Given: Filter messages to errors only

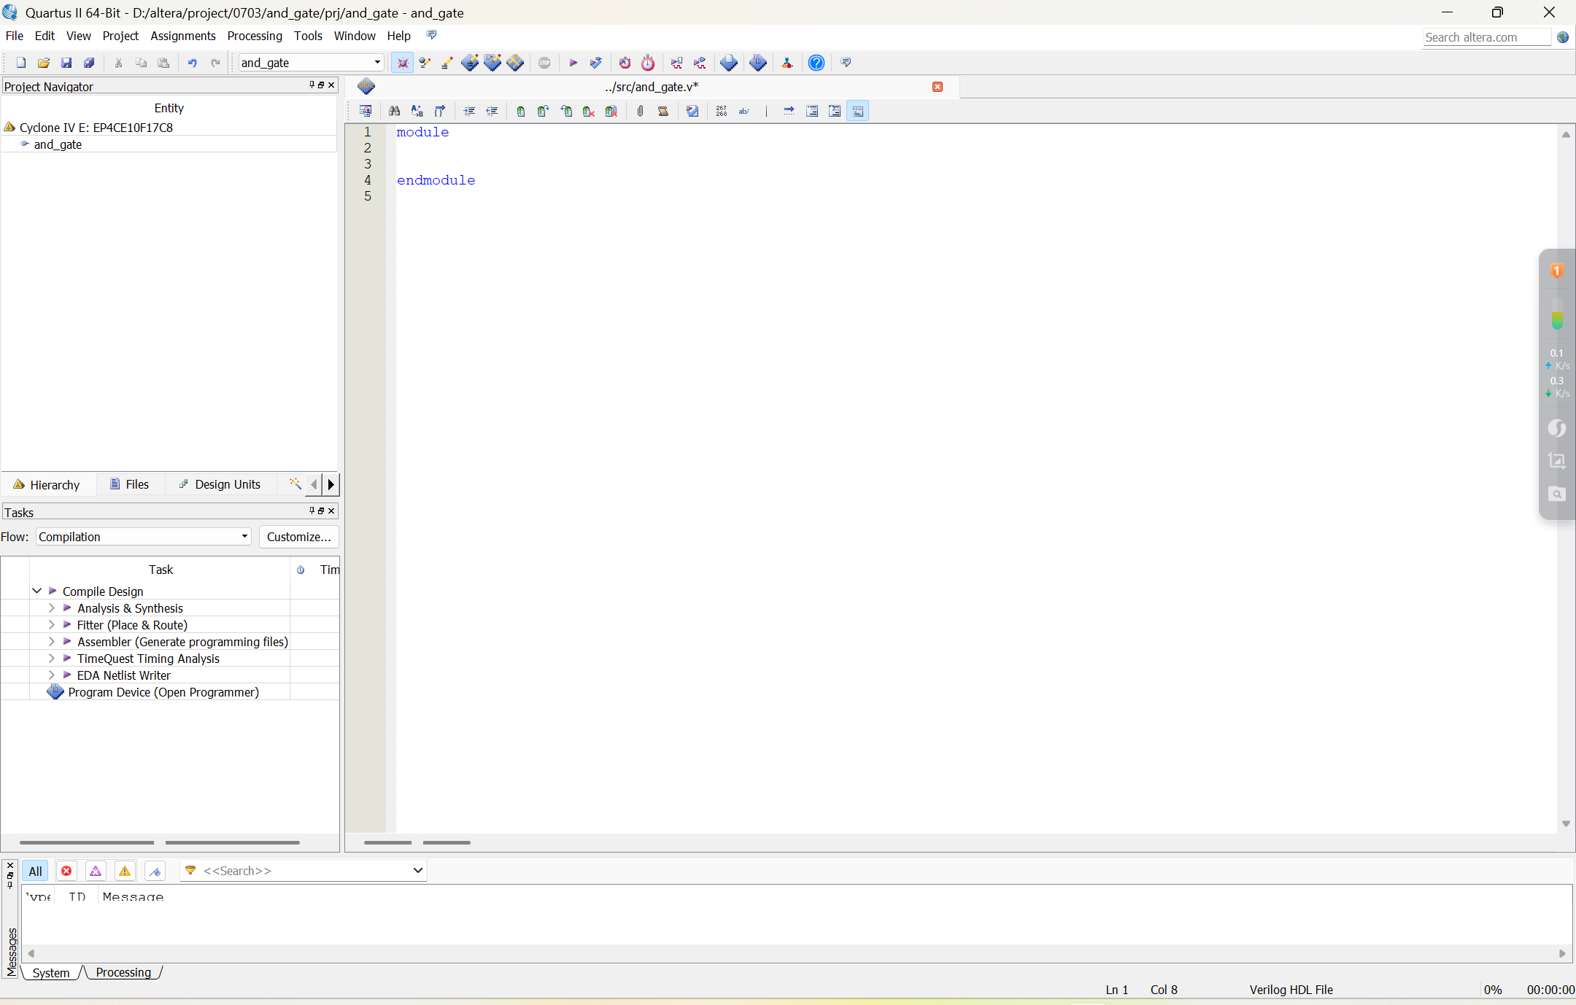Looking at the screenshot, I should pyautogui.click(x=66, y=871).
